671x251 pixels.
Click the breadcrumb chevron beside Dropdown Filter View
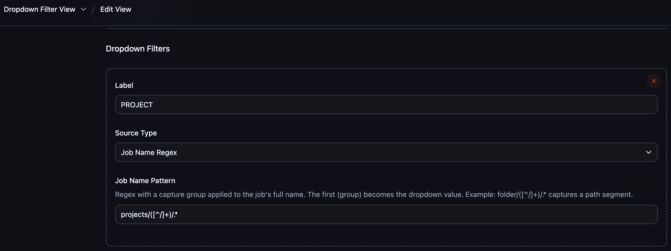pos(83,9)
